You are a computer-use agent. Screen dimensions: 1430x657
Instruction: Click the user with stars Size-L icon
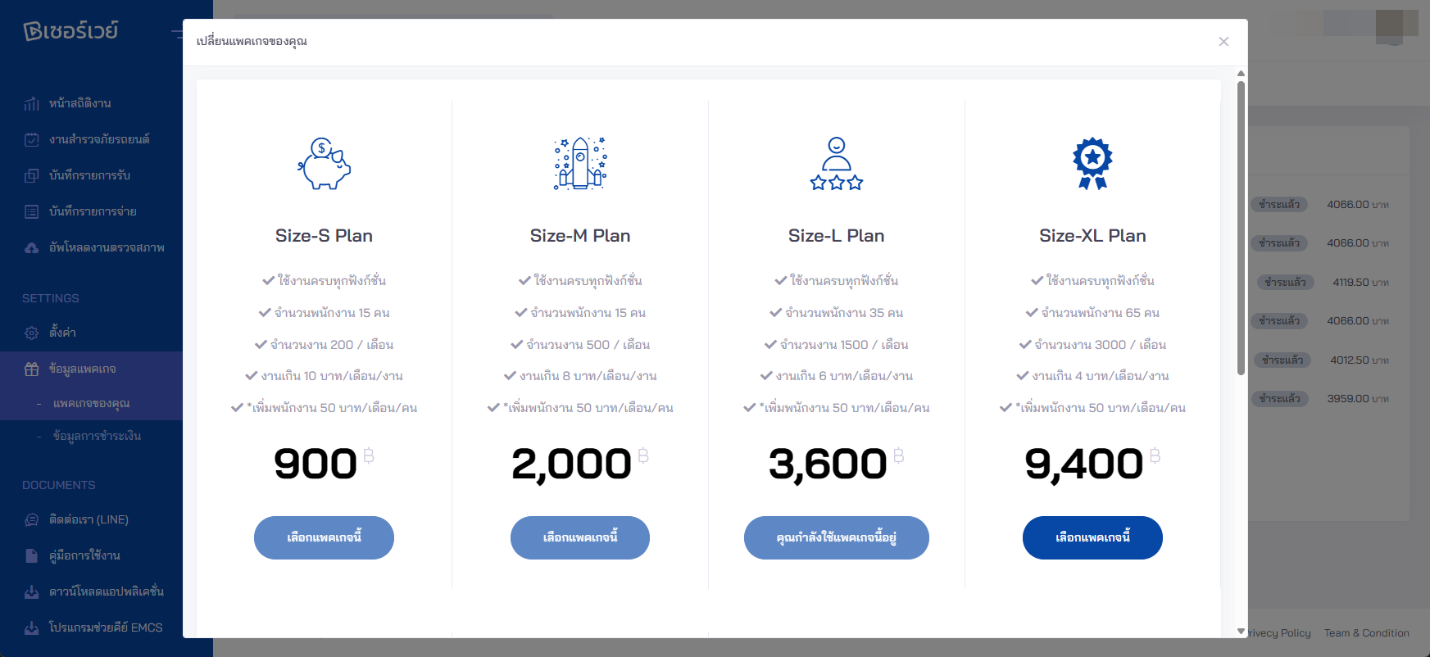(836, 164)
